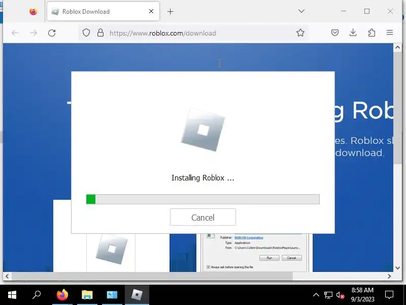Click the horizontal scrollbar thumb
The image size is (406, 305).
pyautogui.click(x=152, y=276)
